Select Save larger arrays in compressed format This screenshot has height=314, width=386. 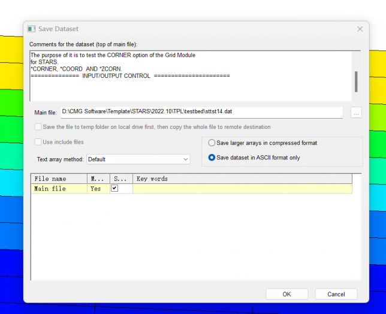pyautogui.click(x=212, y=143)
